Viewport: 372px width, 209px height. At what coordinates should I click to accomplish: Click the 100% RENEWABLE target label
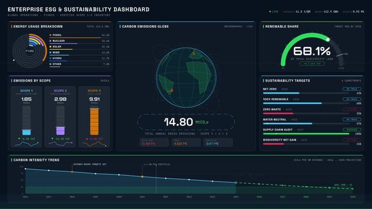(x=276, y=99)
